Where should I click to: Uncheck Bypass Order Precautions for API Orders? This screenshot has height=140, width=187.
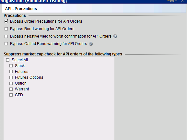pyautogui.click(x=6, y=21)
